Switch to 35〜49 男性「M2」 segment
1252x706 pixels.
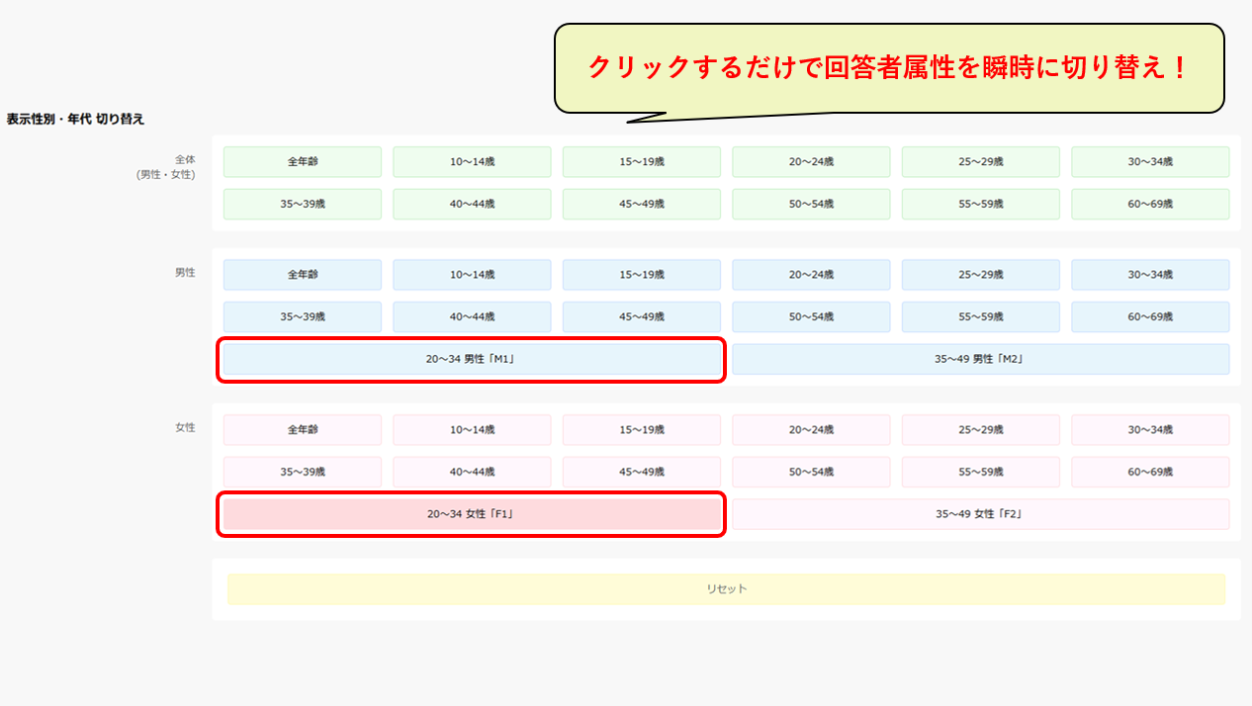point(980,360)
